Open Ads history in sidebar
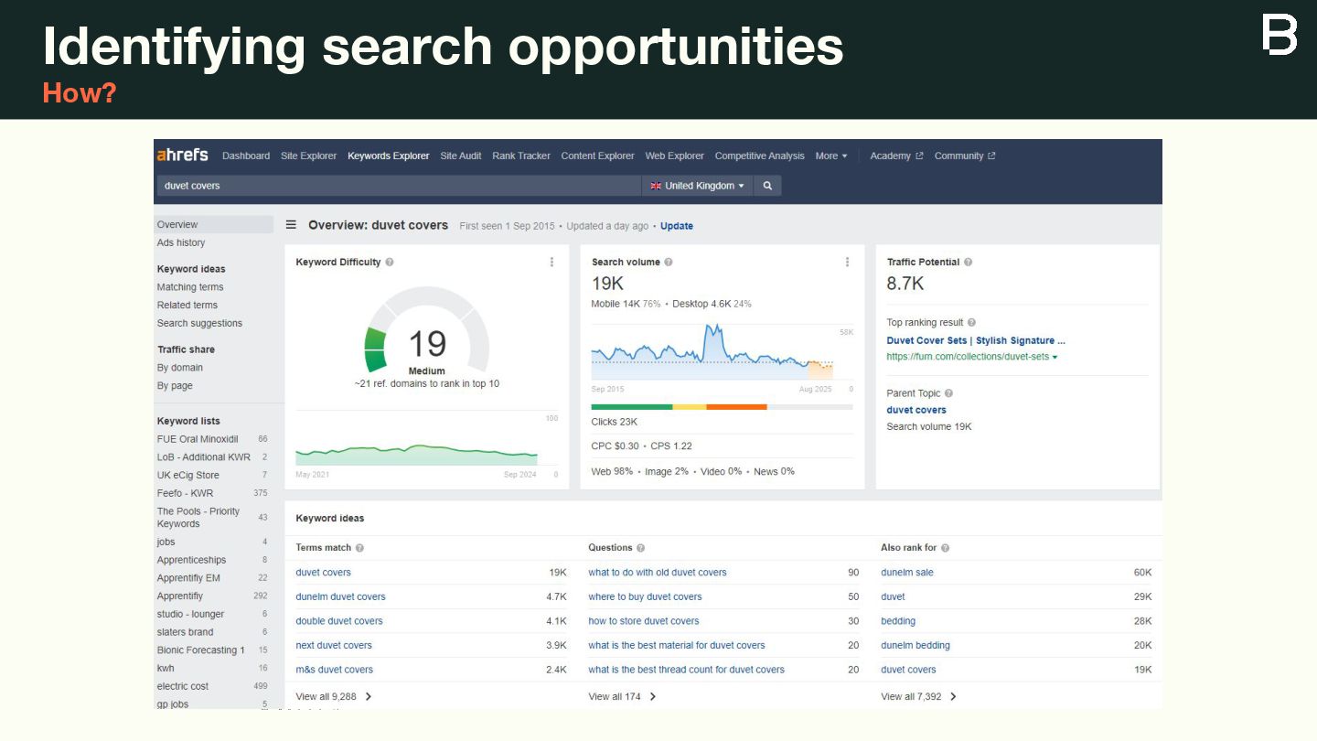Screen dimensions: 1317x741 [x=181, y=243]
